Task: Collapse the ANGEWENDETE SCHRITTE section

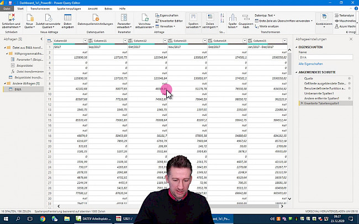Action: tap(297, 72)
